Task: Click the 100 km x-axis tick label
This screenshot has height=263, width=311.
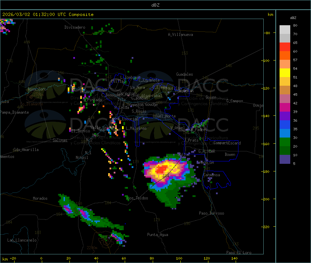Action: [179, 258]
